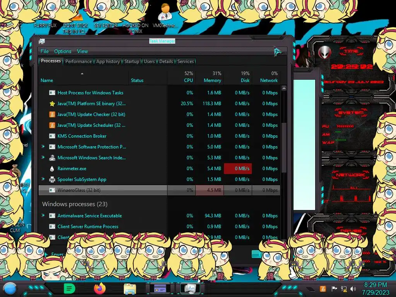Click the Client Server Runtime Process icon

52,227
